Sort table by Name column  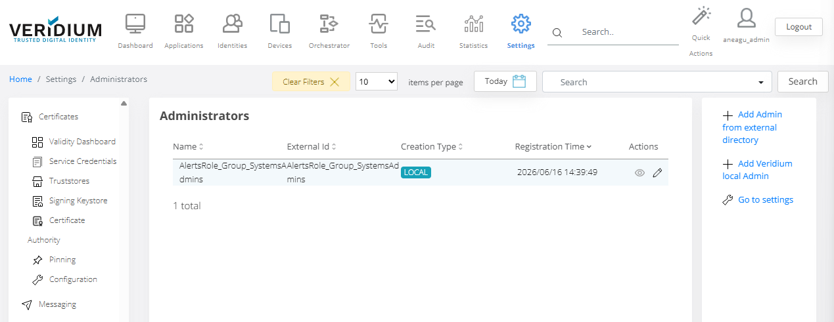tap(188, 147)
